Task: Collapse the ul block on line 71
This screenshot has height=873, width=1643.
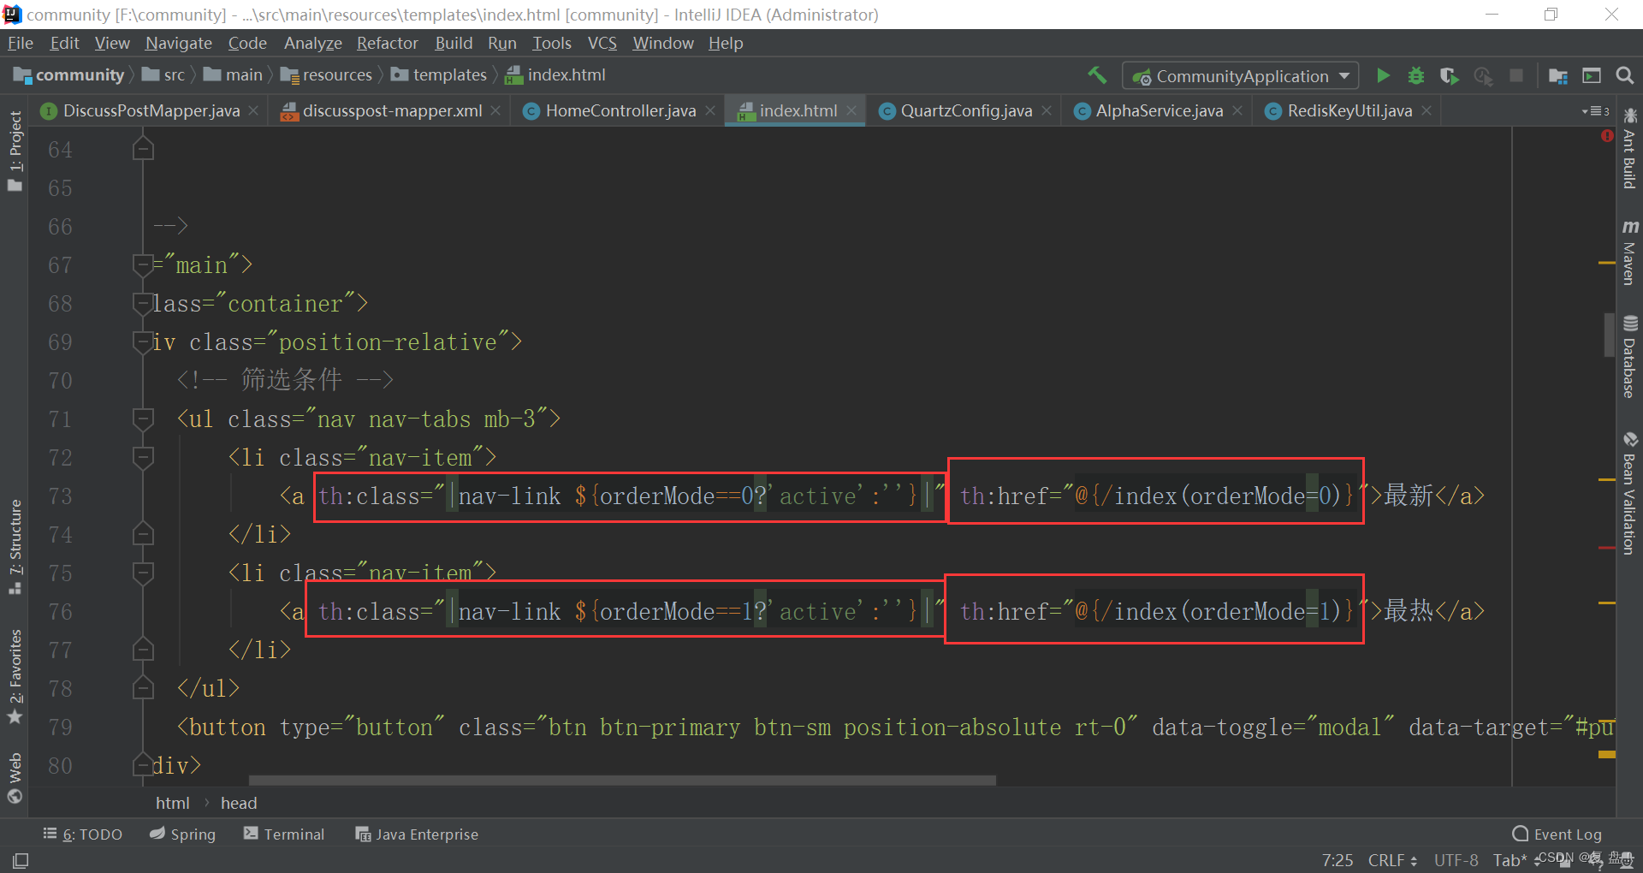Action: 143,419
